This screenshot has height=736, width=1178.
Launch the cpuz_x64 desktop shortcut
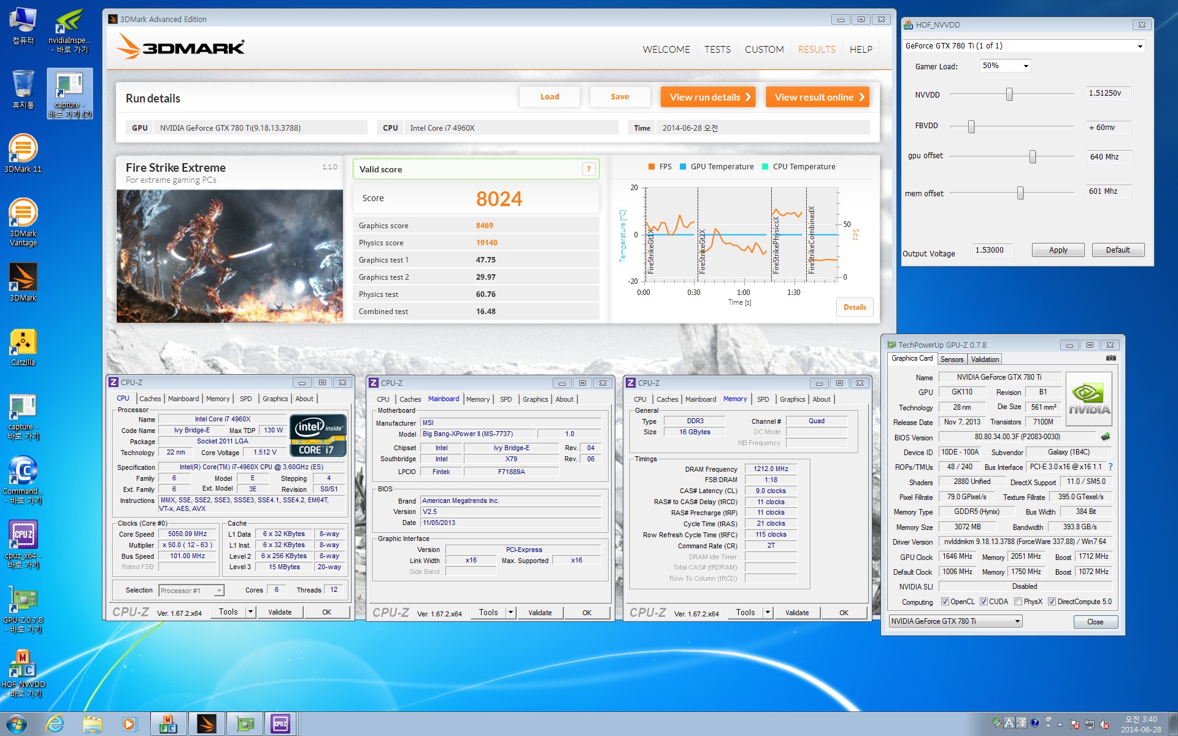click(23, 545)
